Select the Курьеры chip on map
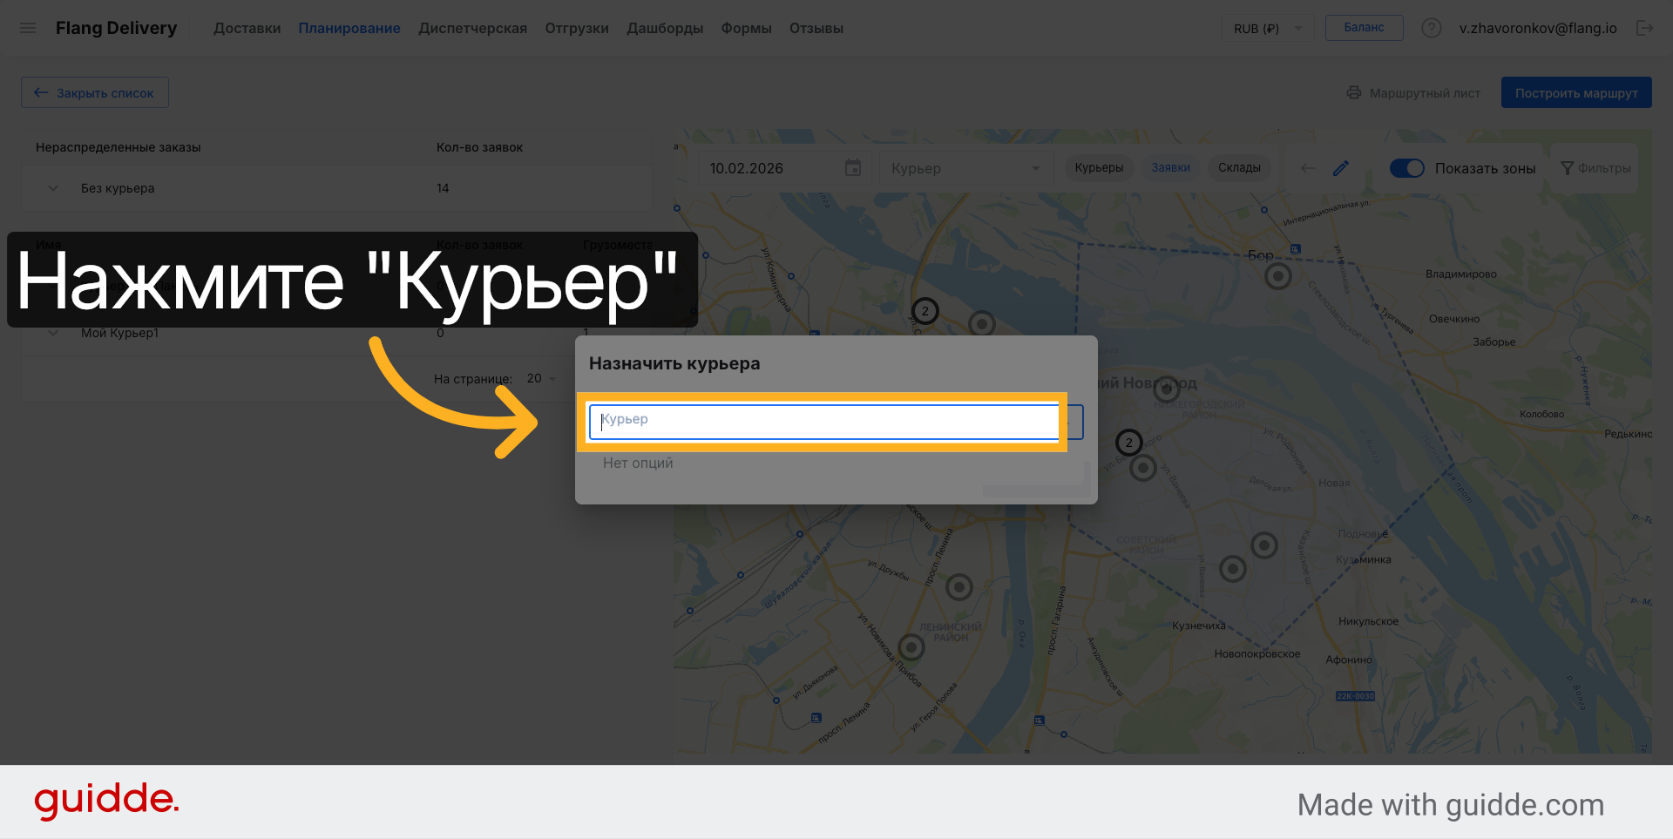Viewport: 1673px width, 839px height. (1099, 168)
